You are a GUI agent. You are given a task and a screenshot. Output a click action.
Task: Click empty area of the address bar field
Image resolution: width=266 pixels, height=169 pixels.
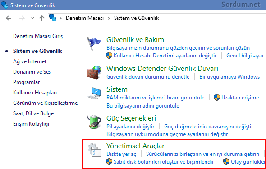(212, 18)
